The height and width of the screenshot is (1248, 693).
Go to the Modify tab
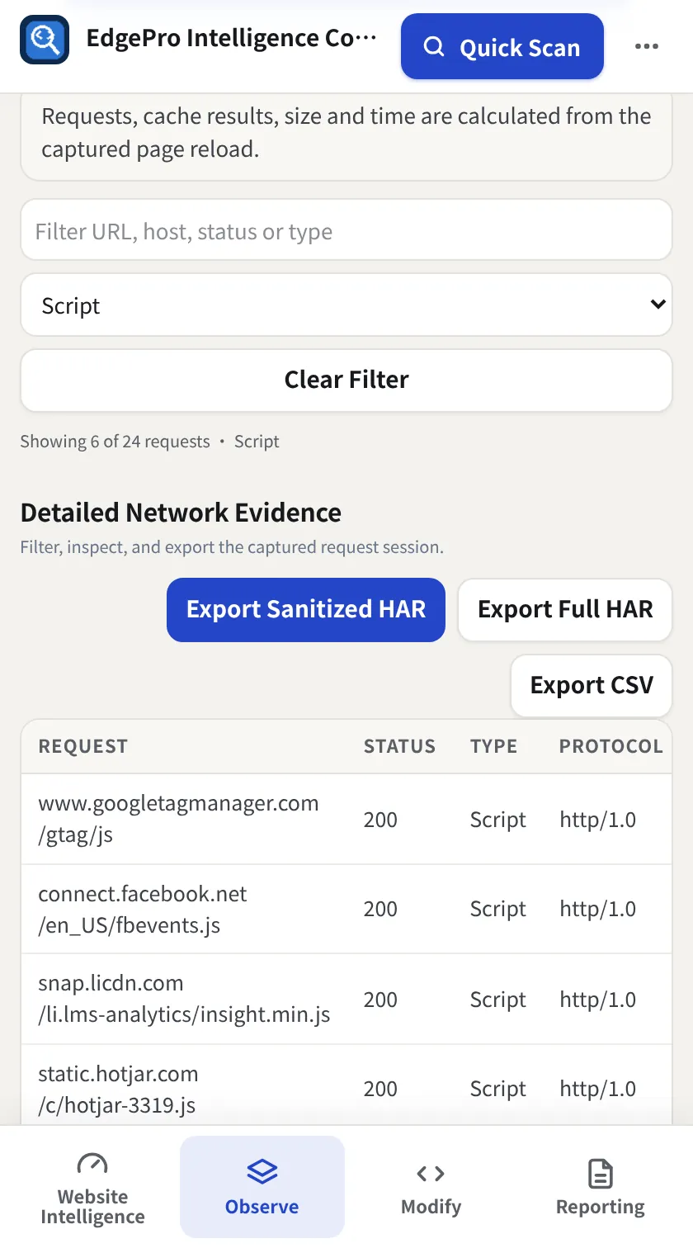click(x=431, y=1187)
